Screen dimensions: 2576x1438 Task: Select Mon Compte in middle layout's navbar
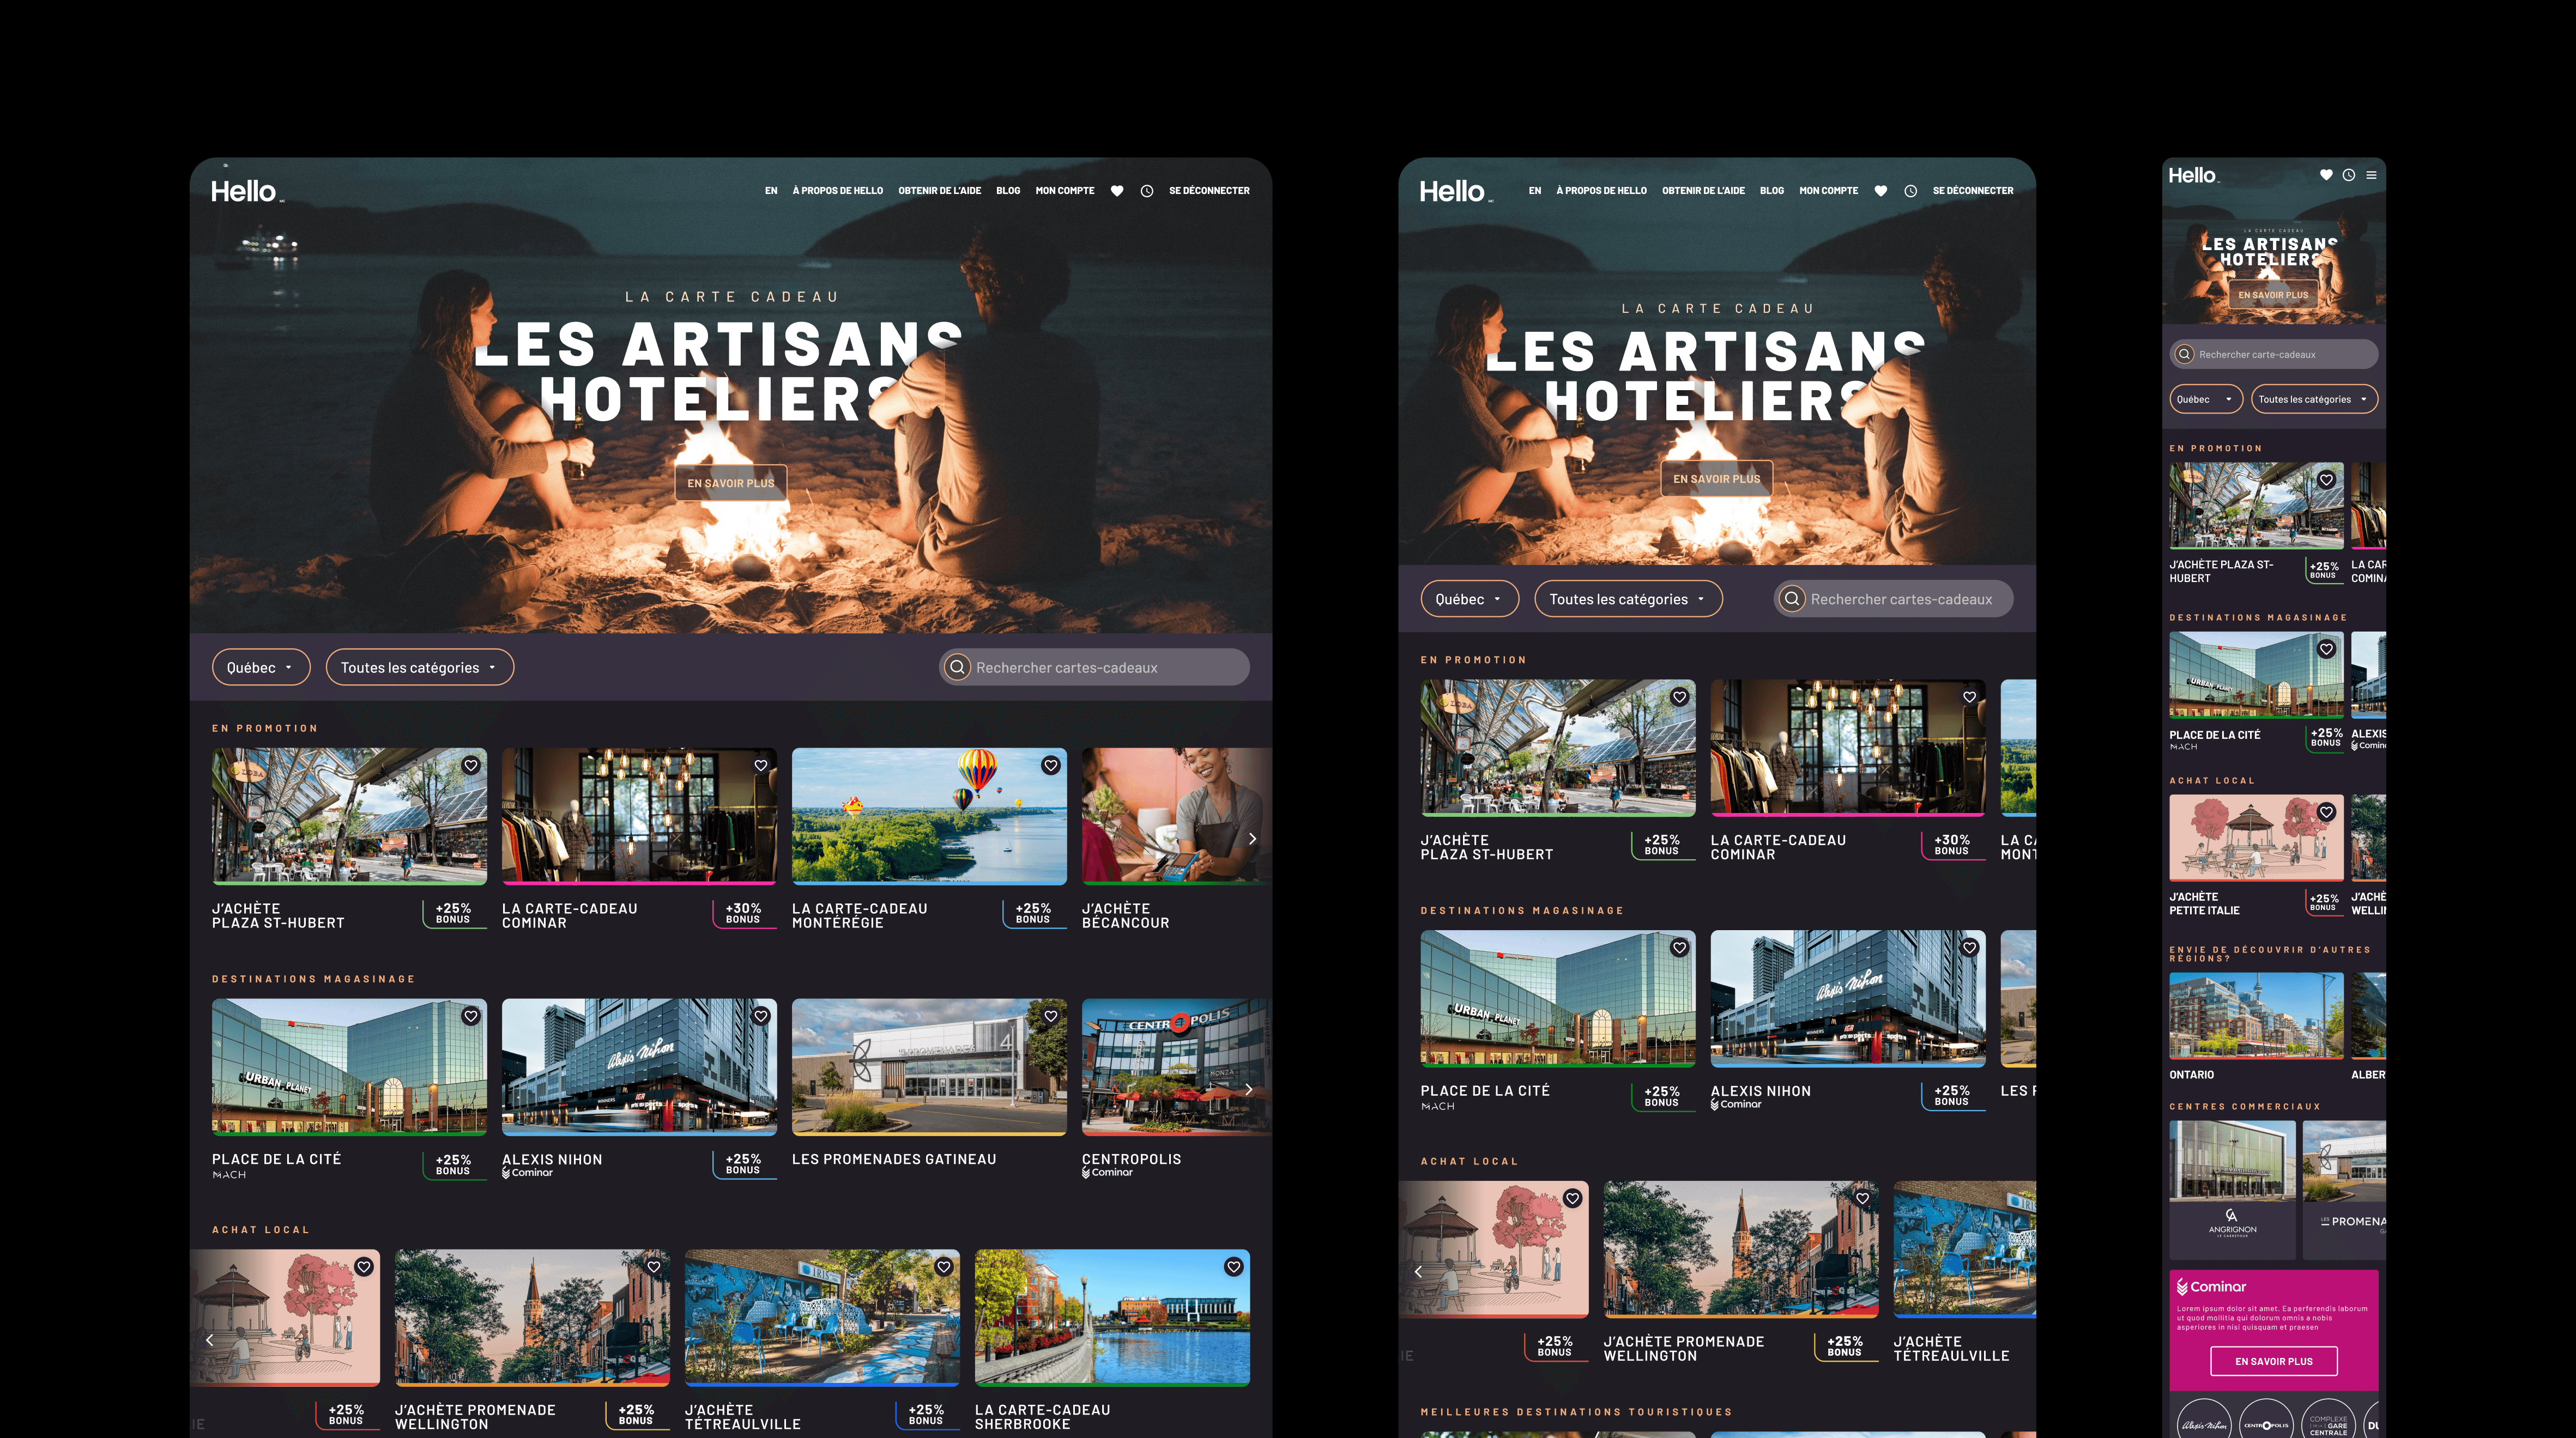[x=1828, y=191]
